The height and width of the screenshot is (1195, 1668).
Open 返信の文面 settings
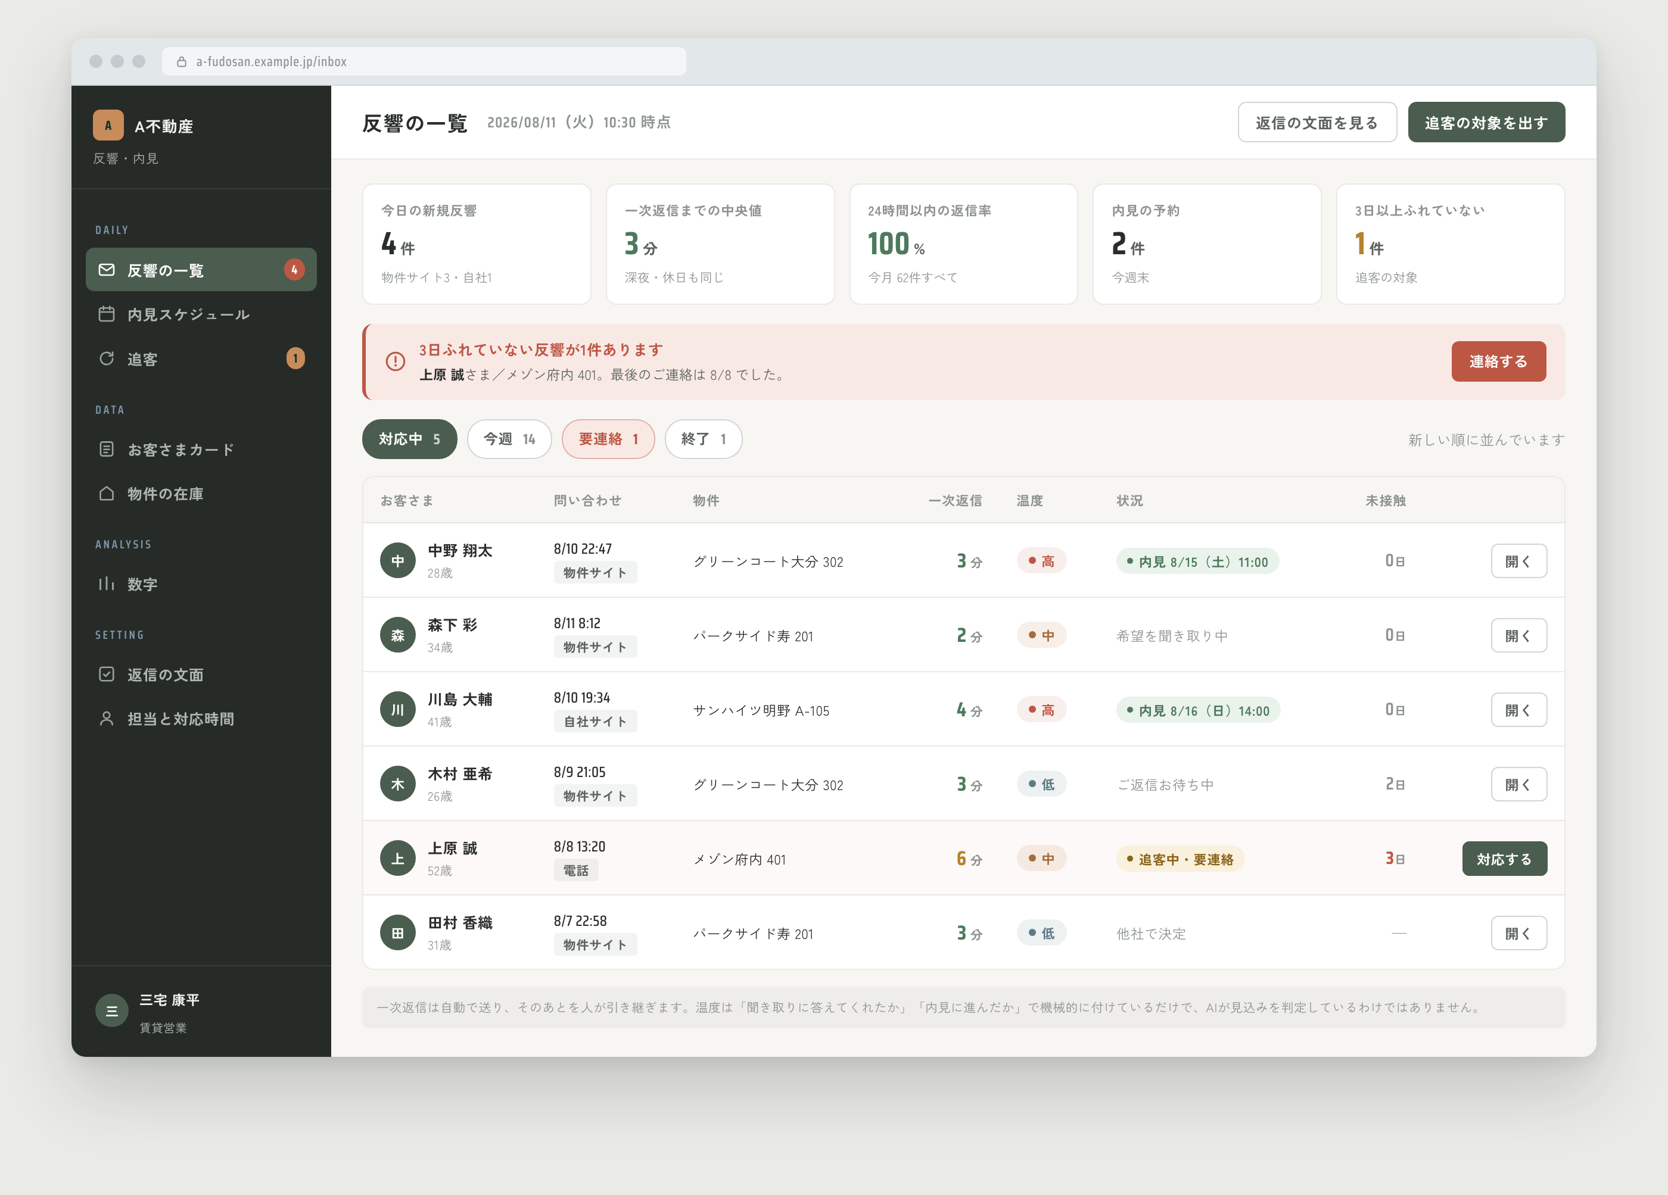coord(201,674)
